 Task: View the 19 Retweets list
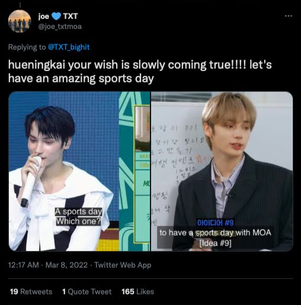(x=31, y=291)
